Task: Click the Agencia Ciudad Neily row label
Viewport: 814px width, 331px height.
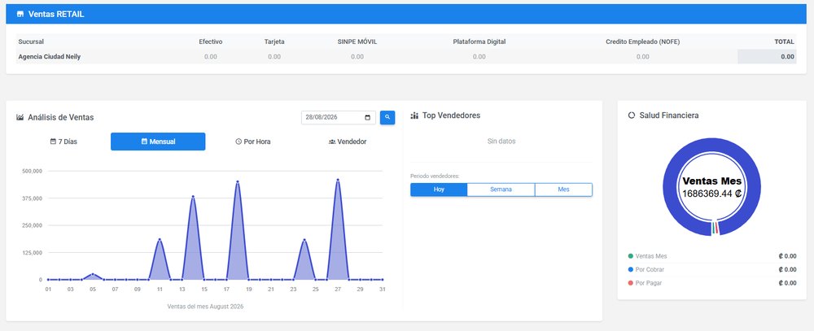Action: tap(50, 57)
